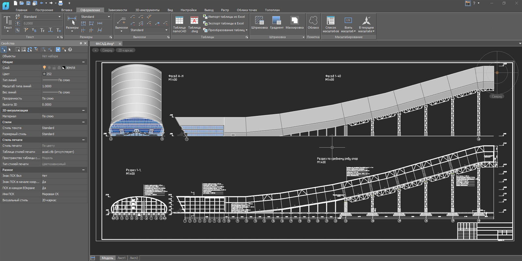Click the spell check AB icon

pos(18,16)
